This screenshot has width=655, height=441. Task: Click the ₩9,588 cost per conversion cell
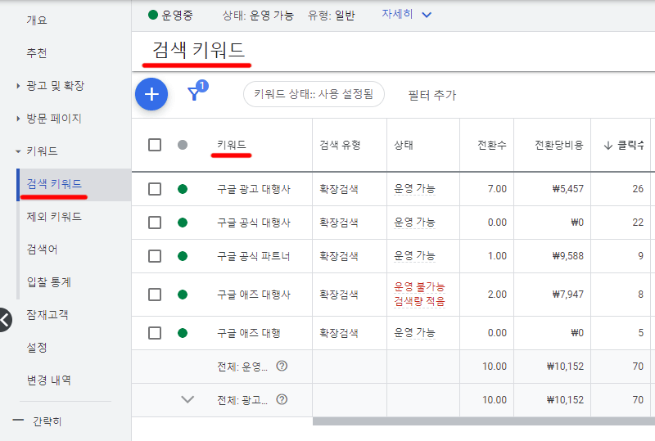tap(567, 255)
